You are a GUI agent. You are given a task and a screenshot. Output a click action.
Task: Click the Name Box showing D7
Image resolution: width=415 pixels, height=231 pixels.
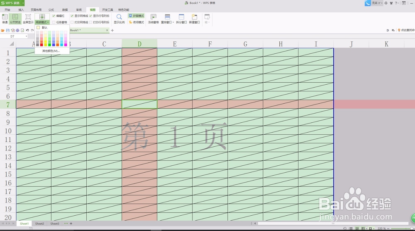coord(12,36)
